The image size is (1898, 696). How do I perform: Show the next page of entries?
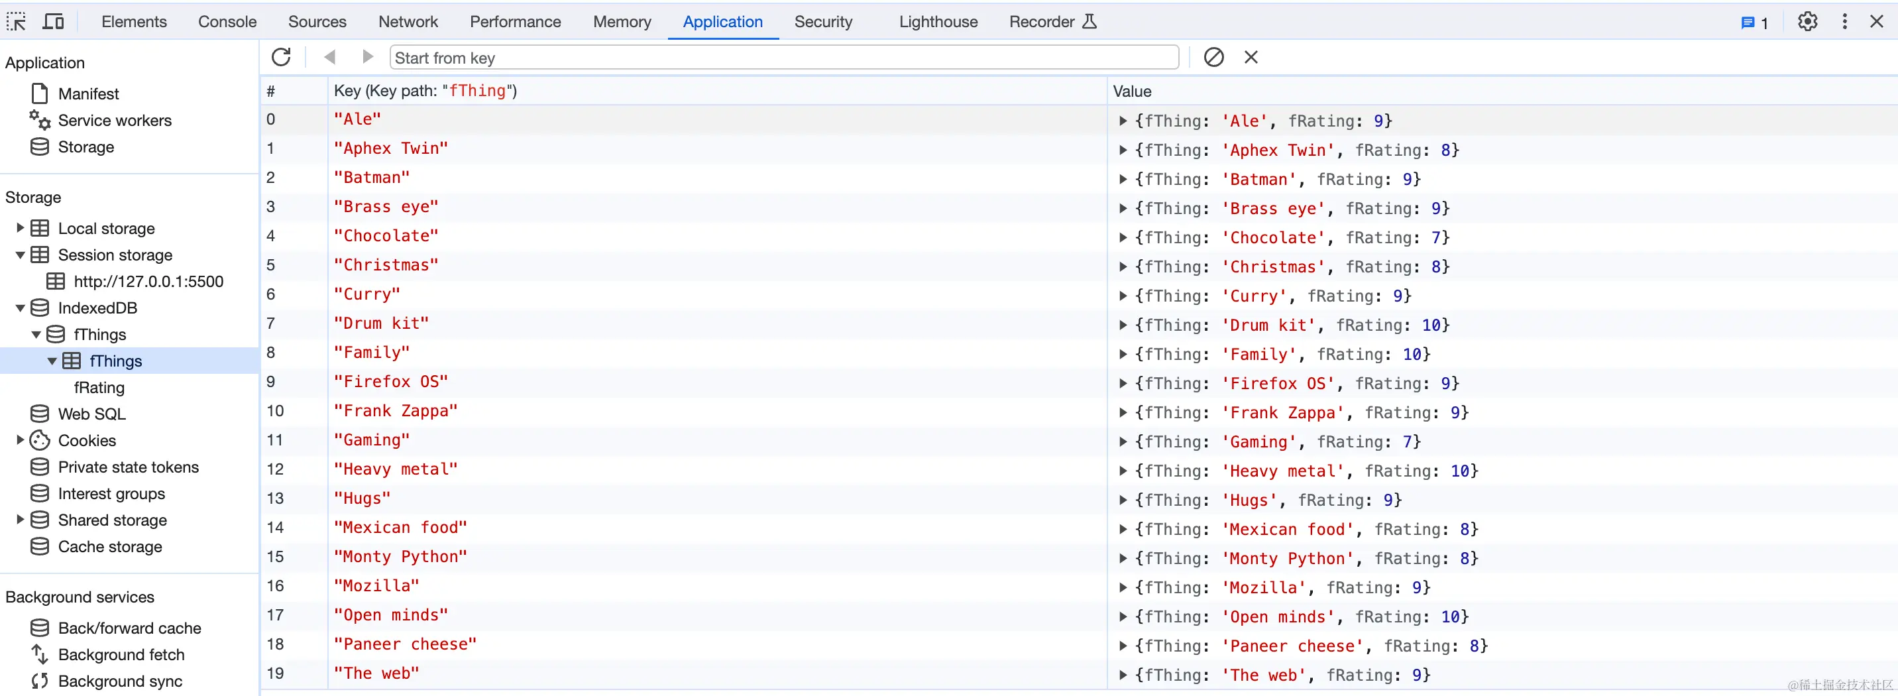pyautogui.click(x=368, y=57)
